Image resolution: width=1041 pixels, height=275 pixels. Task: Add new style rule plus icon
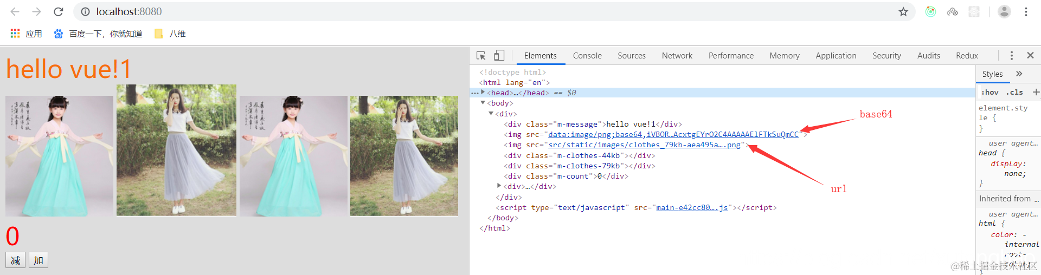pos(1036,93)
